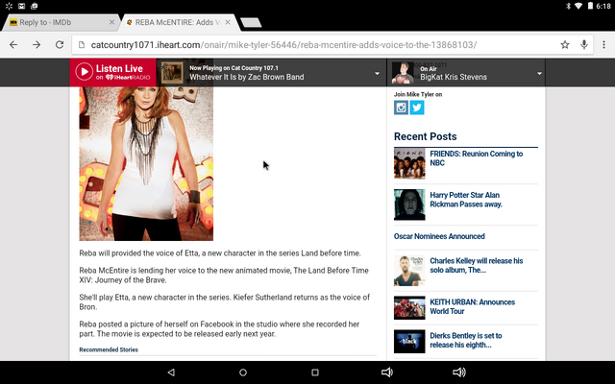This screenshot has width=615, height=384.
Task: Click the browser forward arrow
Action: click(x=37, y=45)
